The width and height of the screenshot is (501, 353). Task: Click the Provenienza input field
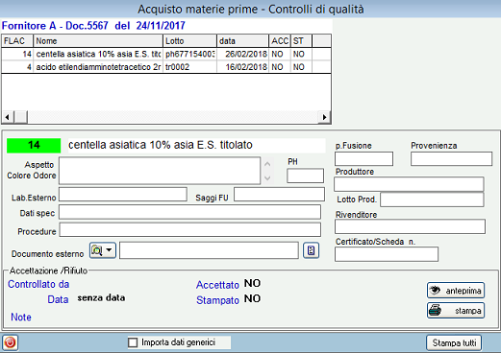tap(451, 158)
